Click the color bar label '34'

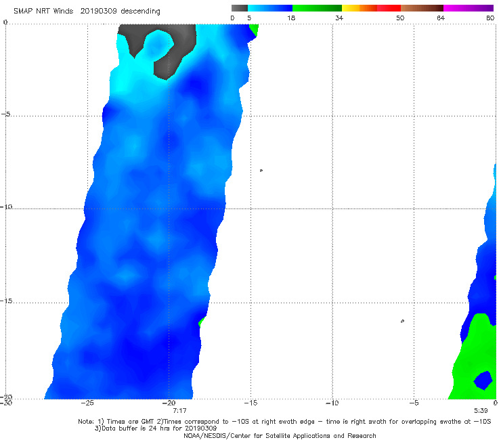point(339,18)
